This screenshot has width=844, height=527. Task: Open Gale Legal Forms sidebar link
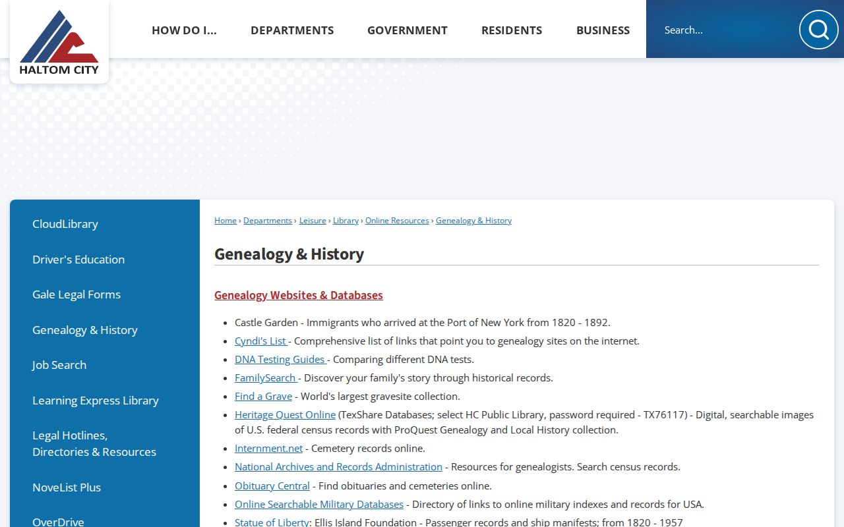(x=76, y=294)
